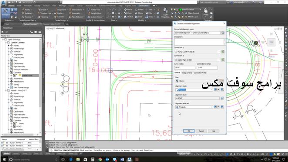The width and height of the screenshot is (288, 162).
Task: Click the Paste clipboard button
Action: pos(206,12)
